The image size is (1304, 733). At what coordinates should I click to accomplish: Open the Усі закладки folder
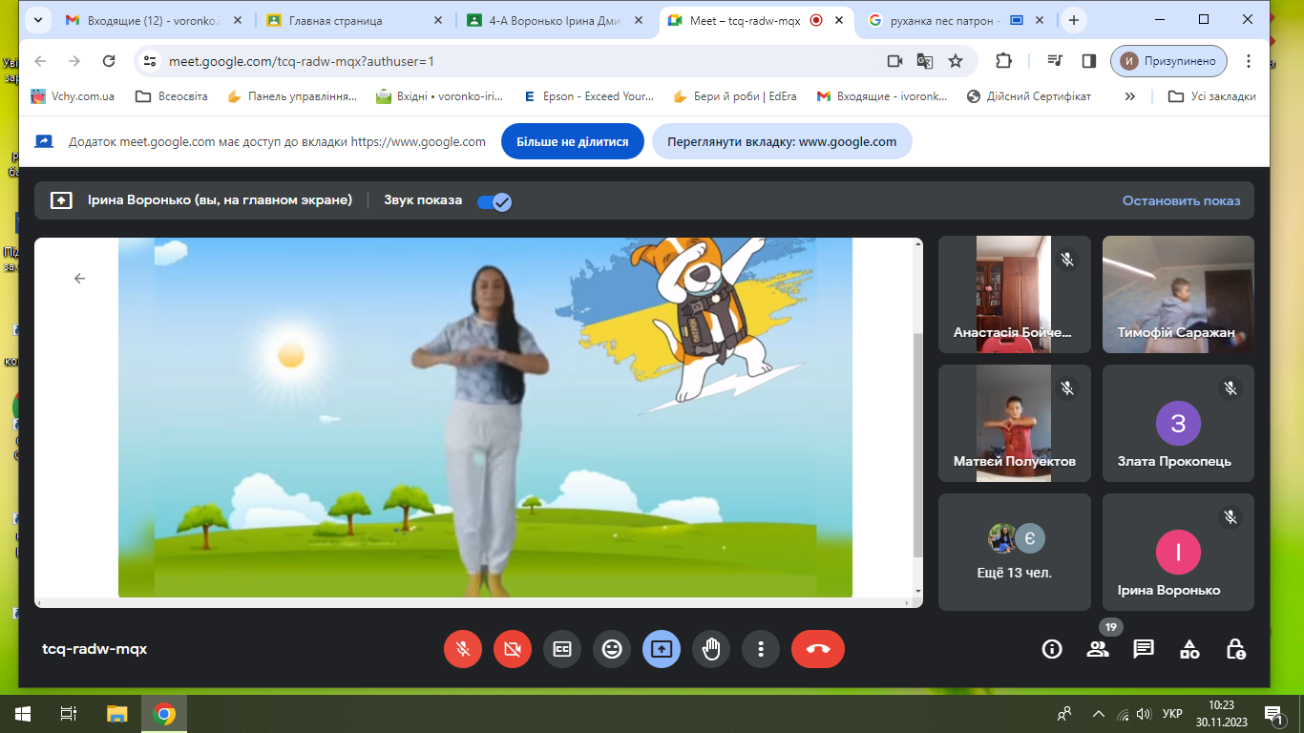(1212, 96)
